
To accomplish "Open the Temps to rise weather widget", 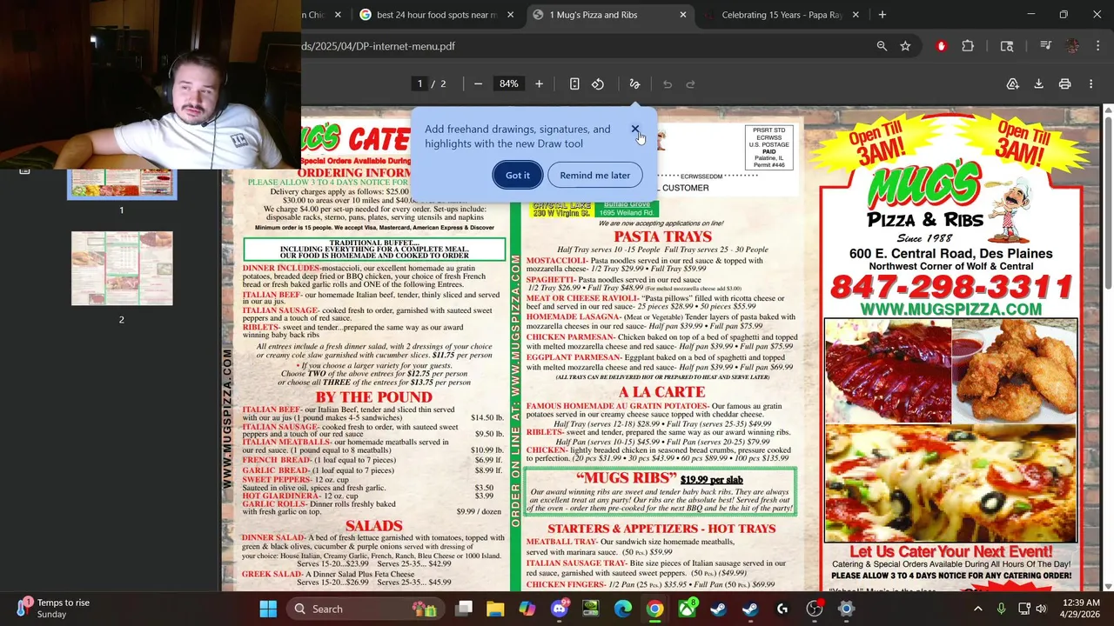I will point(54,609).
